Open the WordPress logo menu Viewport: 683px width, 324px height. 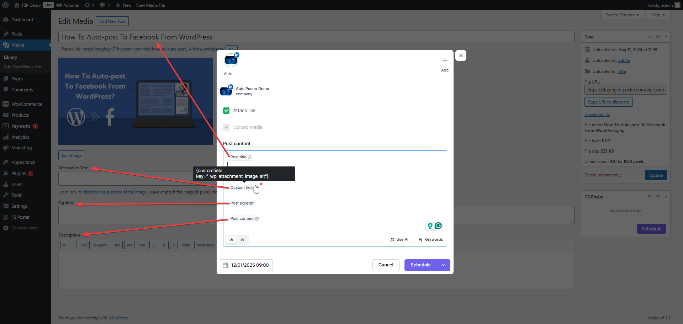point(5,5)
